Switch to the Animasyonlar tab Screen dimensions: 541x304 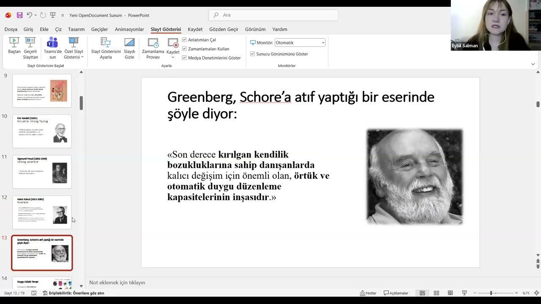(x=129, y=29)
